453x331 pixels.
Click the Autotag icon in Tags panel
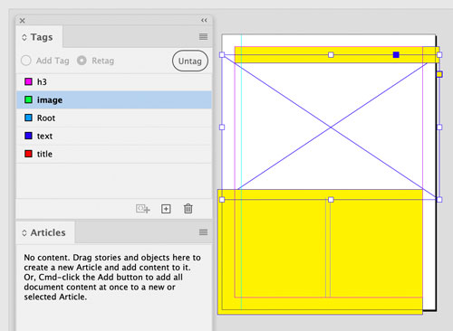click(142, 209)
